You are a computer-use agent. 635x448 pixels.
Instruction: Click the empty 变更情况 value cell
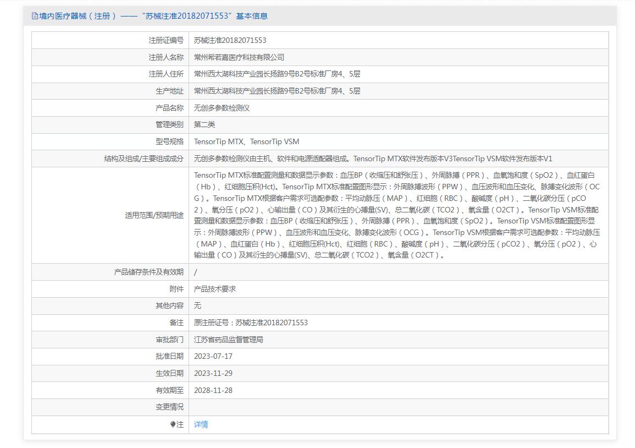[399, 407]
